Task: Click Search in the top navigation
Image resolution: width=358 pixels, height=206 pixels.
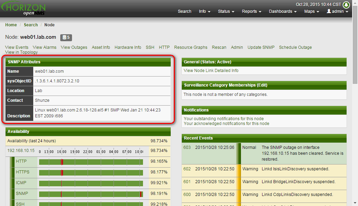Action: [x=185, y=11]
